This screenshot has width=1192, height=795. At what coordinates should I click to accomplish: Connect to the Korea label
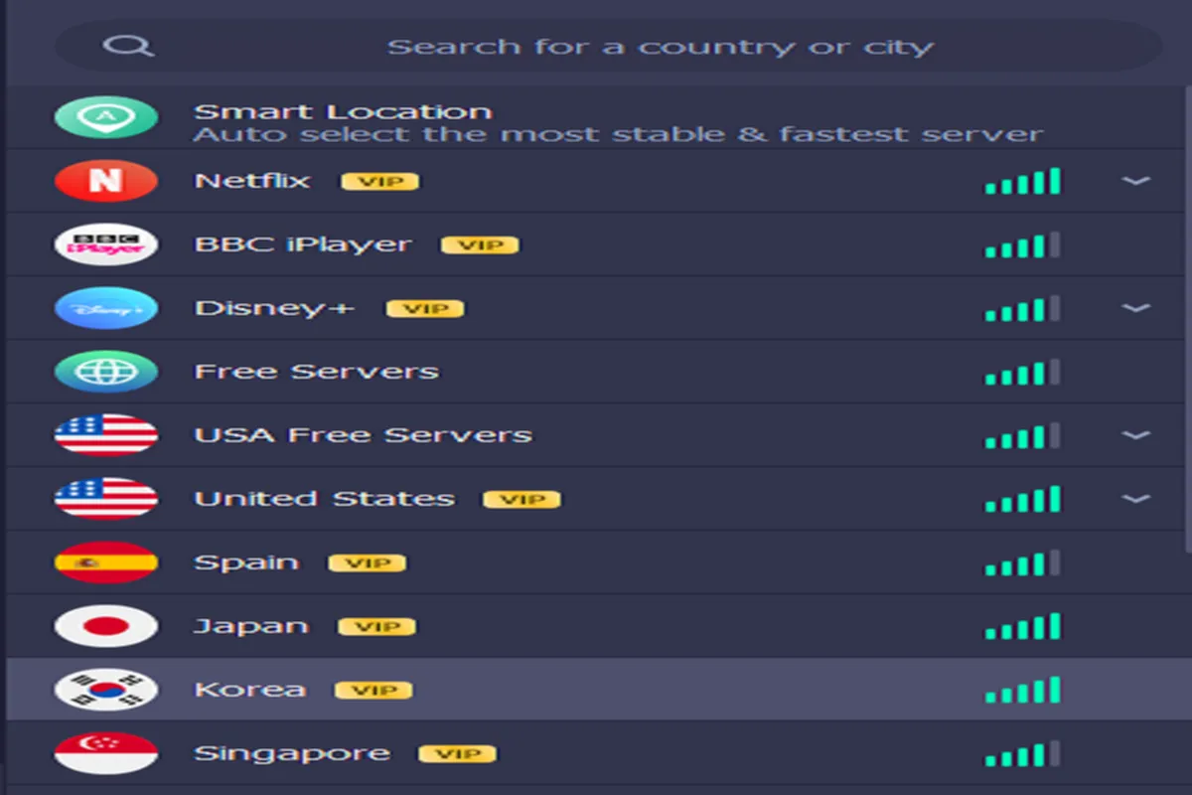(x=249, y=690)
